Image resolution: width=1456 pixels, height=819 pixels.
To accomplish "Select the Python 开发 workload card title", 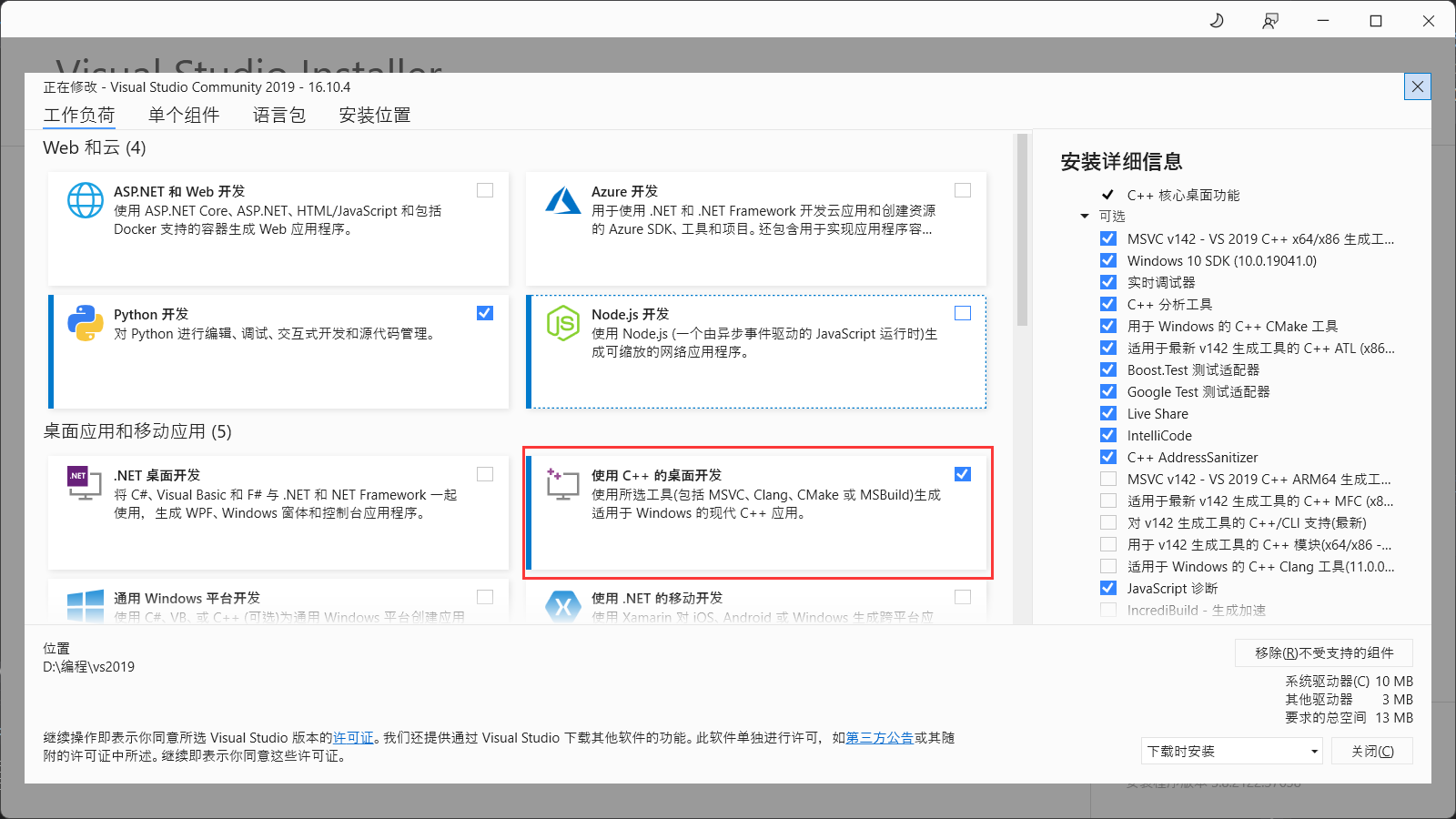I will click(151, 315).
